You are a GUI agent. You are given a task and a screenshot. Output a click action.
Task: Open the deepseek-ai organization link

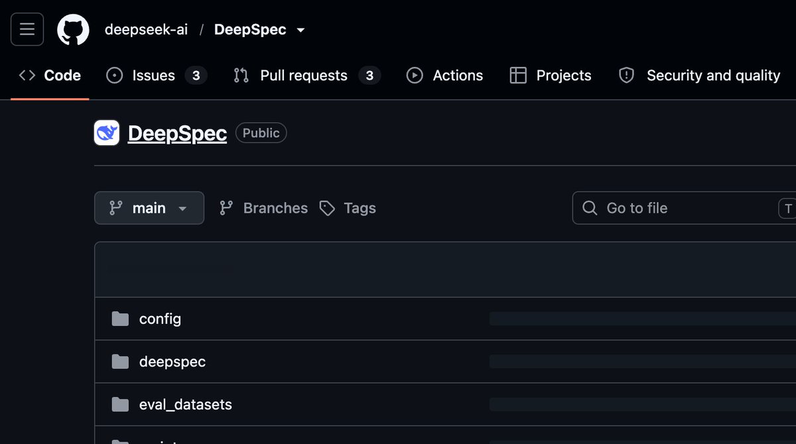(146, 30)
